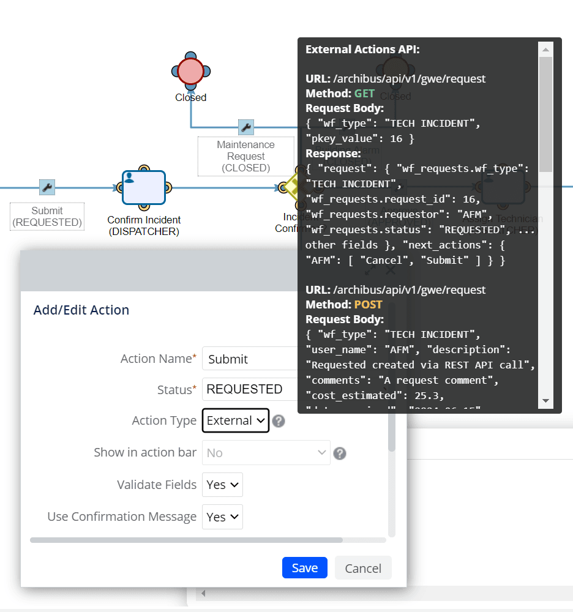Click help icon beside Show in action bar
Image resolution: width=573 pixels, height=612 pixels.
[x=340, y=453]
